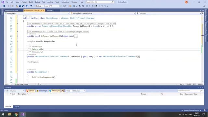
Task: Collapse the MainWindow constructor on line 36
Action: click(17, 72)
